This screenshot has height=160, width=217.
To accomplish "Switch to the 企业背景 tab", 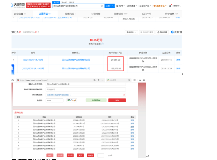I will 20,14.
